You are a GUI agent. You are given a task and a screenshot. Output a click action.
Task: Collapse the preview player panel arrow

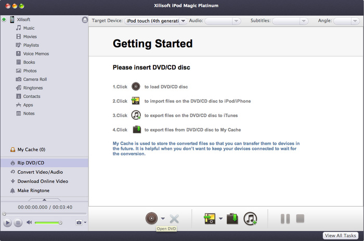click(44, 200)
